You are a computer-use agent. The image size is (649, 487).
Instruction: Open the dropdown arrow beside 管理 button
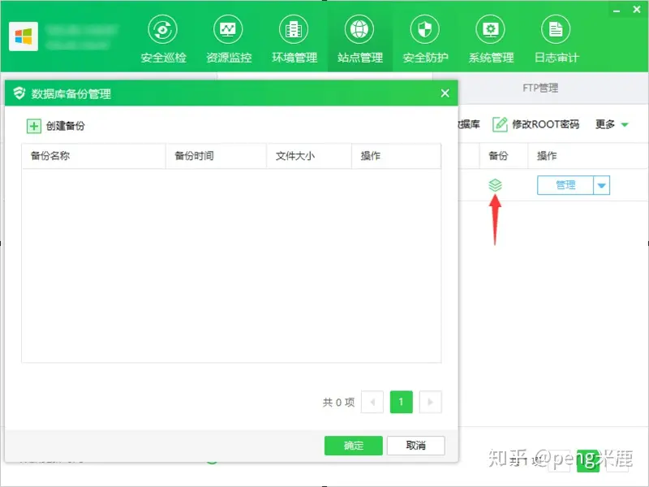(602, 186)
